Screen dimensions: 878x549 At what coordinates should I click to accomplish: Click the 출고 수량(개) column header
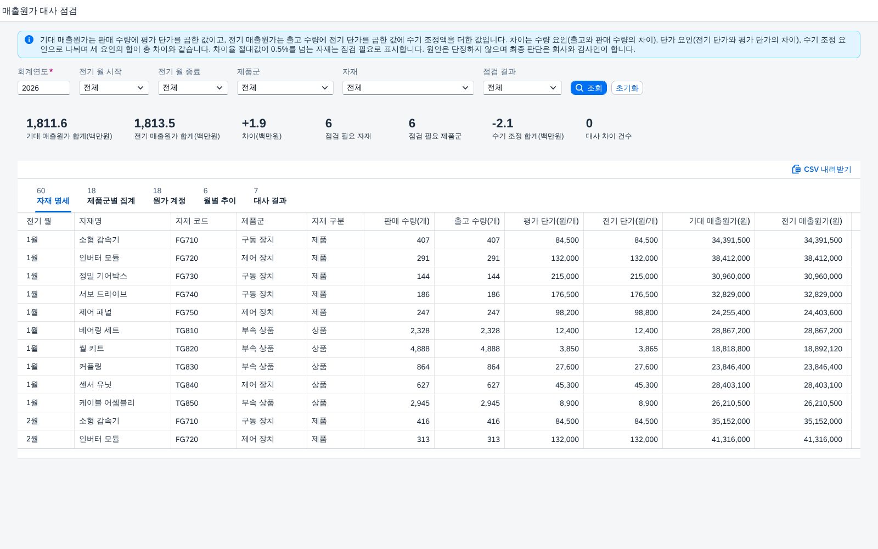coord(470,221)
